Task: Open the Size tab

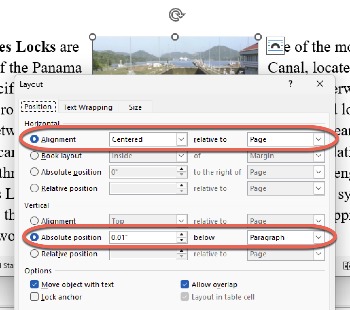Action: click(135, 107)
